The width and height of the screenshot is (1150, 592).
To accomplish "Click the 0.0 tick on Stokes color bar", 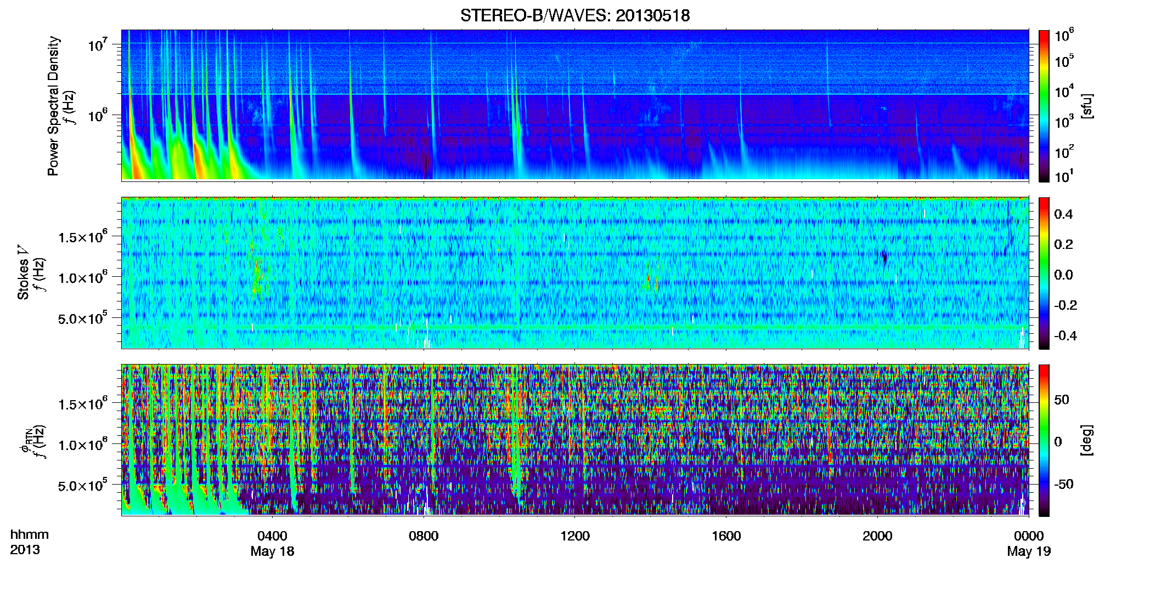I will (1063, 275).
